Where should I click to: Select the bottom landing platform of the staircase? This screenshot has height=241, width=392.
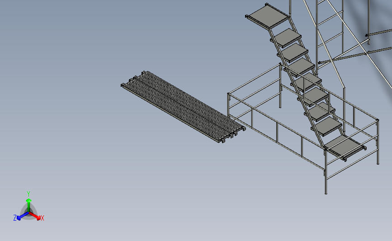(345, 147)
